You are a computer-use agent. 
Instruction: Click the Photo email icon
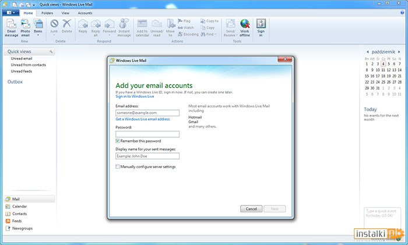[25, 27]
